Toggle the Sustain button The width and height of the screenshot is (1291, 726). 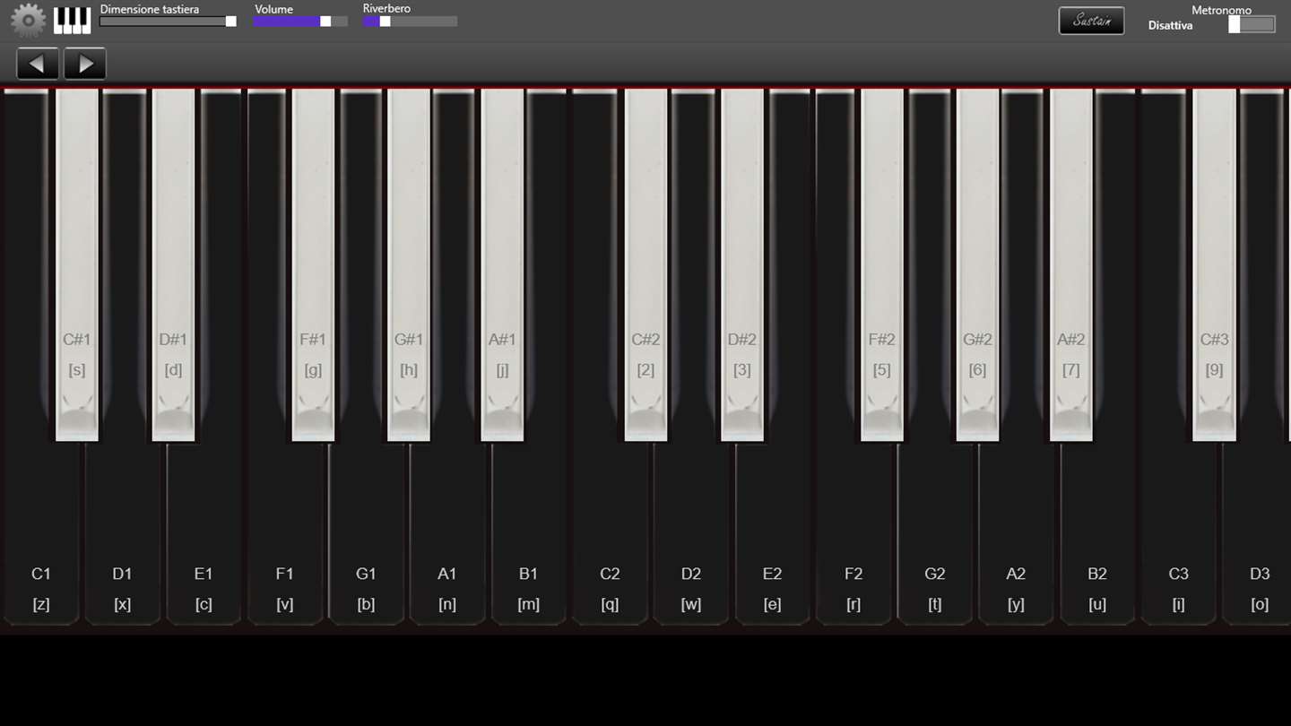click(x=1091, y=21)
